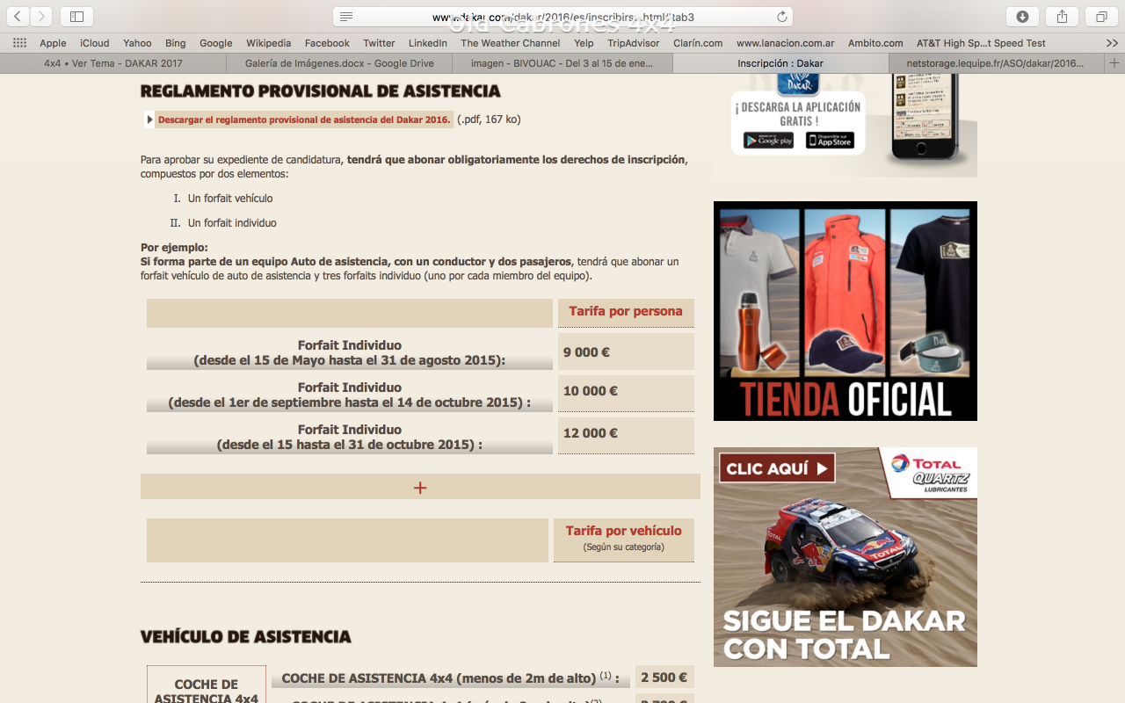Add a new tab with plus button

(x=1114, y=63)
